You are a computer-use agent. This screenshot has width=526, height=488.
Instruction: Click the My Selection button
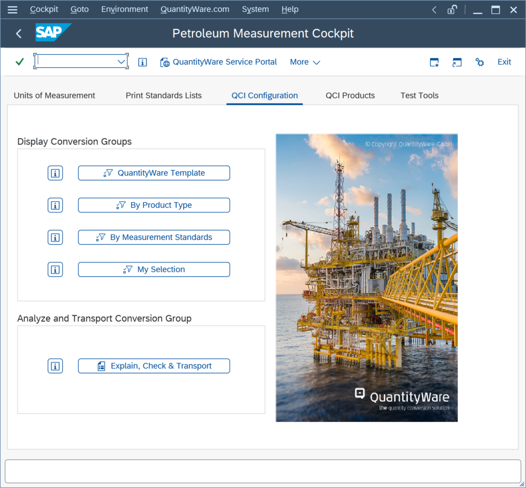click(154, 269)
